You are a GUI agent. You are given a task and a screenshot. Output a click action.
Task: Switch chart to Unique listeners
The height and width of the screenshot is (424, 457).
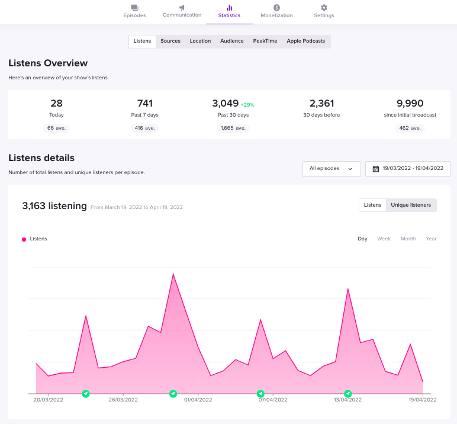[x=411, y=205]
